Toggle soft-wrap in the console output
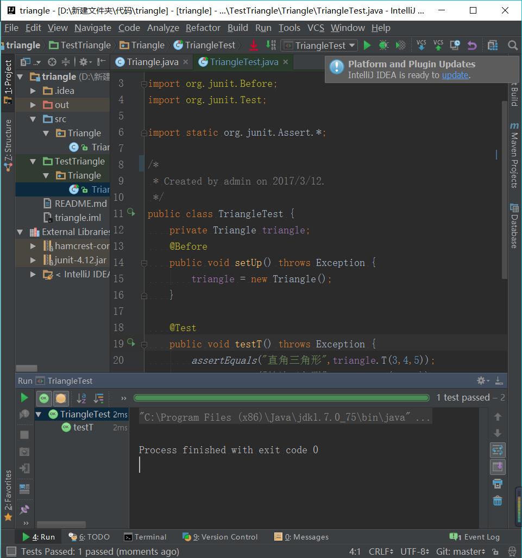The width and height of the screenshot is (522, 558). (x=498, y=450)
